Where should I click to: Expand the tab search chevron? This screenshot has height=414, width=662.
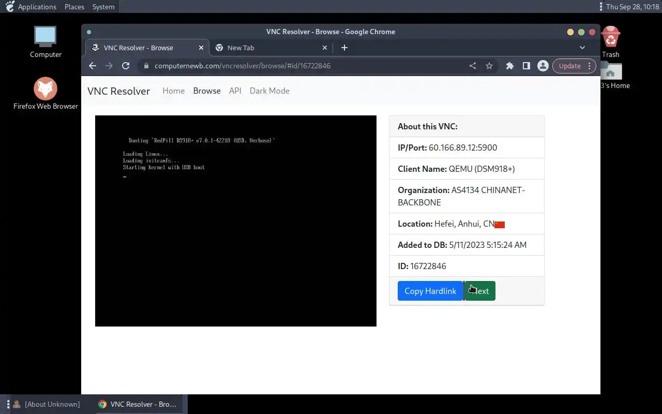click(x=582, y=48)
